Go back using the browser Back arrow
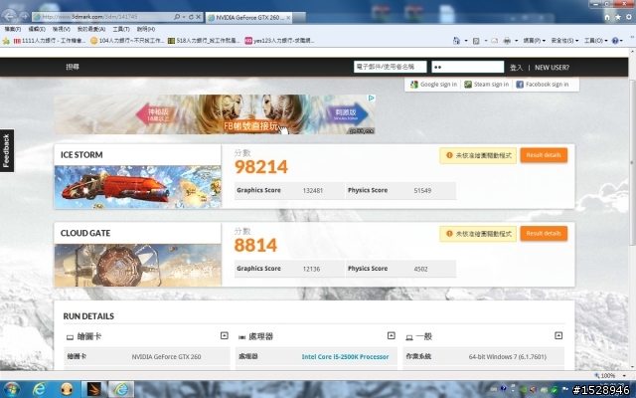Image resolution: width=636 pixels, height=398 pixels. [9, 16]
